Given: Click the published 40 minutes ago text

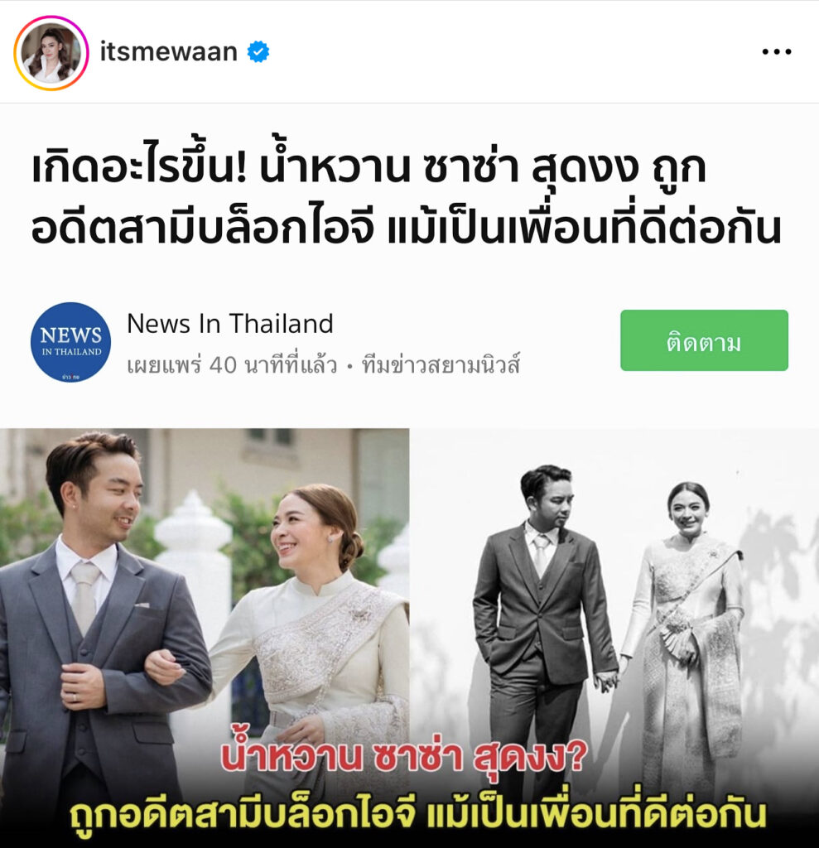Looking at the screenshot, I should 232,365.
